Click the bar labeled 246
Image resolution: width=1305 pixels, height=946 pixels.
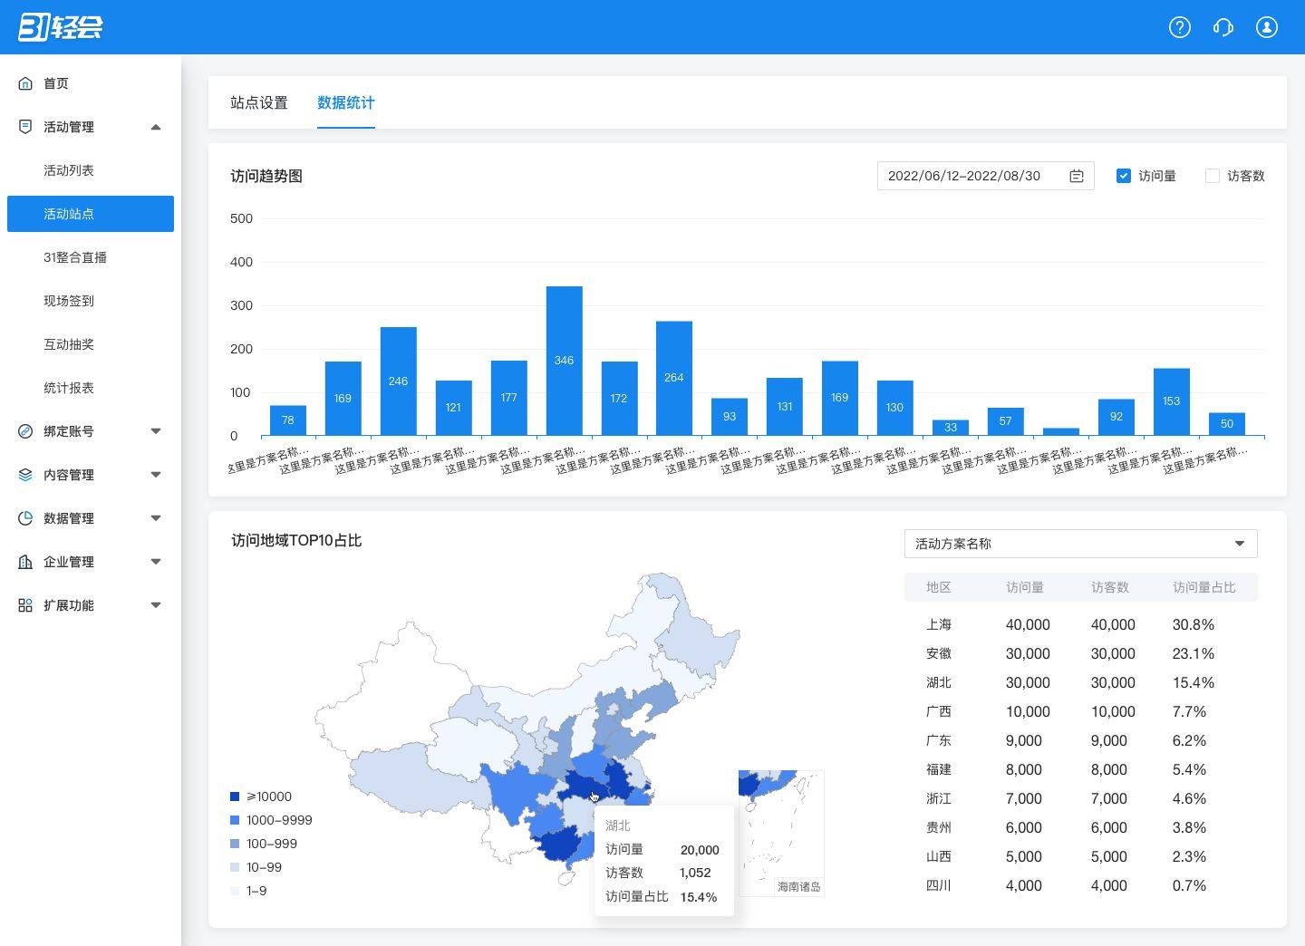(x=398, y=381)
